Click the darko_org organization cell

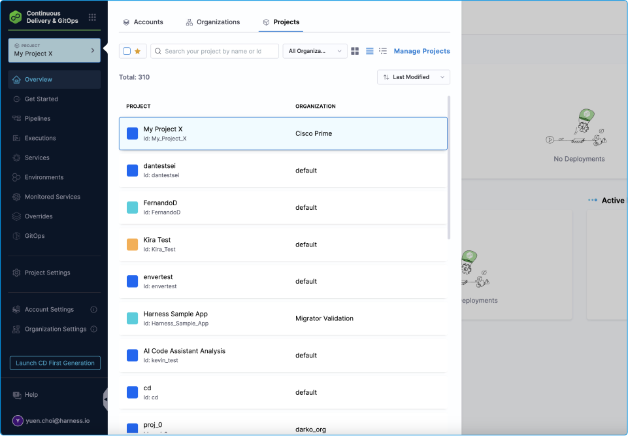pyautogui.click(x=311, y=429)
